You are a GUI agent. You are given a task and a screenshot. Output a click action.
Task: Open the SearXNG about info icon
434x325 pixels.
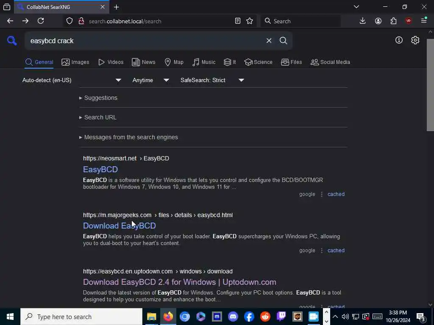tap(399, 40)
